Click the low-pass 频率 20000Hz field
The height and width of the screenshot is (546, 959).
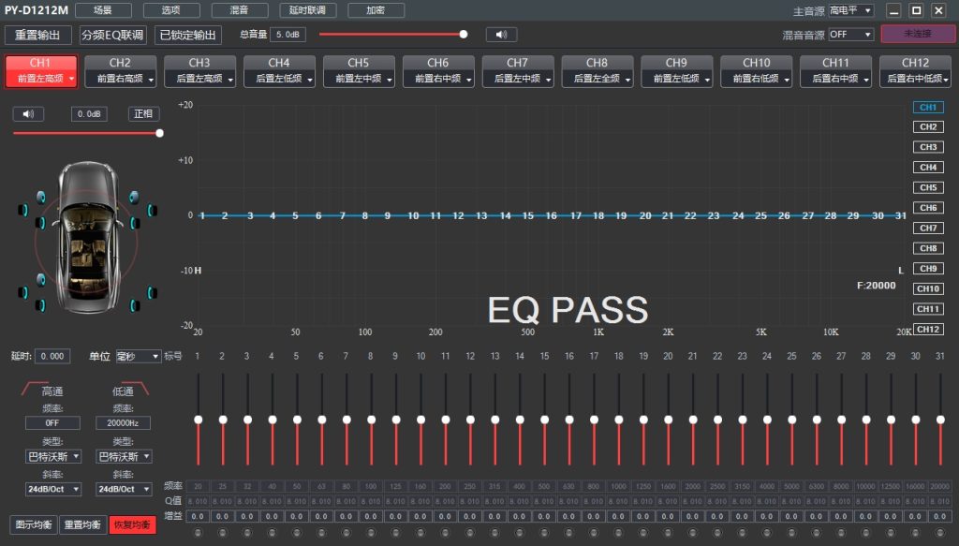coord(123,422)
